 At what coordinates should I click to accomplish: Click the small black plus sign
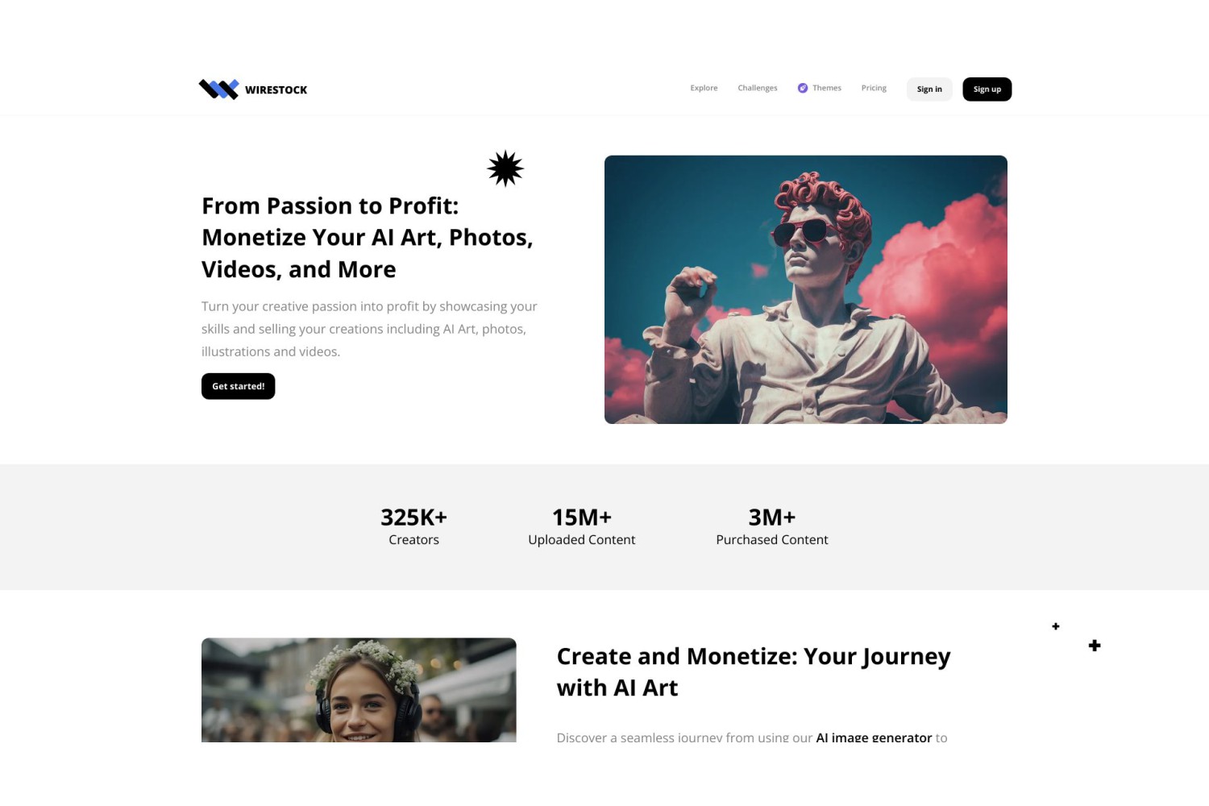pos(1056,626)
